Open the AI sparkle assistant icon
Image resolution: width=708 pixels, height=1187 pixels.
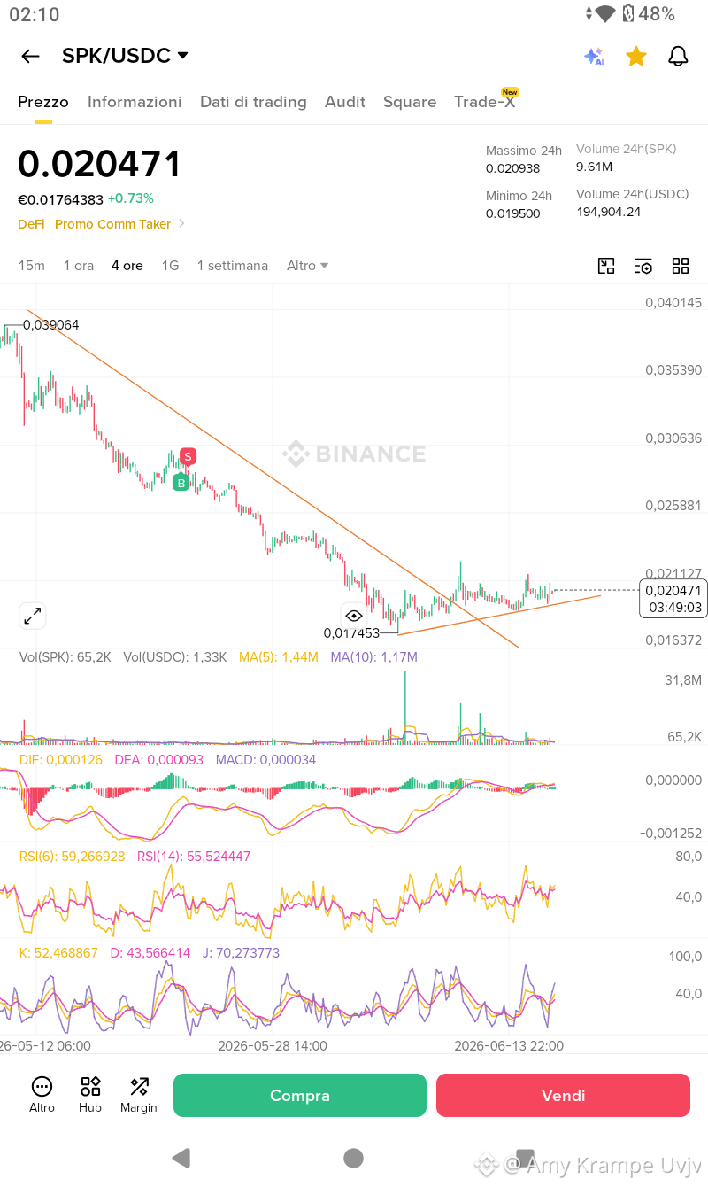594,56
